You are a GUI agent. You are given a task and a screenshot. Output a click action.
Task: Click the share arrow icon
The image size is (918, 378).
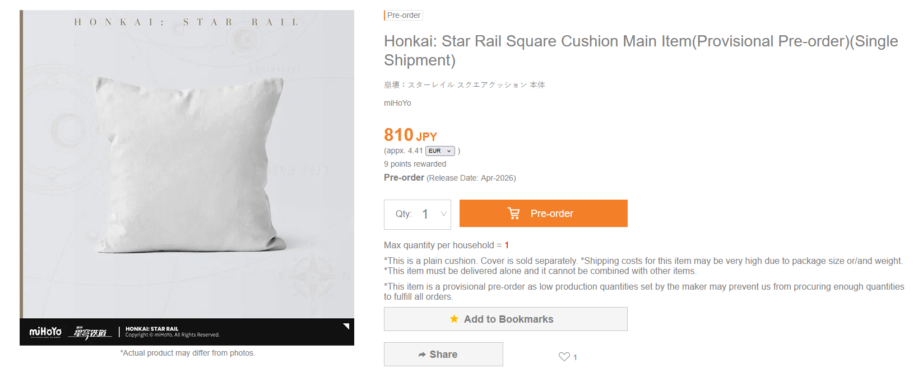point(422,355)
